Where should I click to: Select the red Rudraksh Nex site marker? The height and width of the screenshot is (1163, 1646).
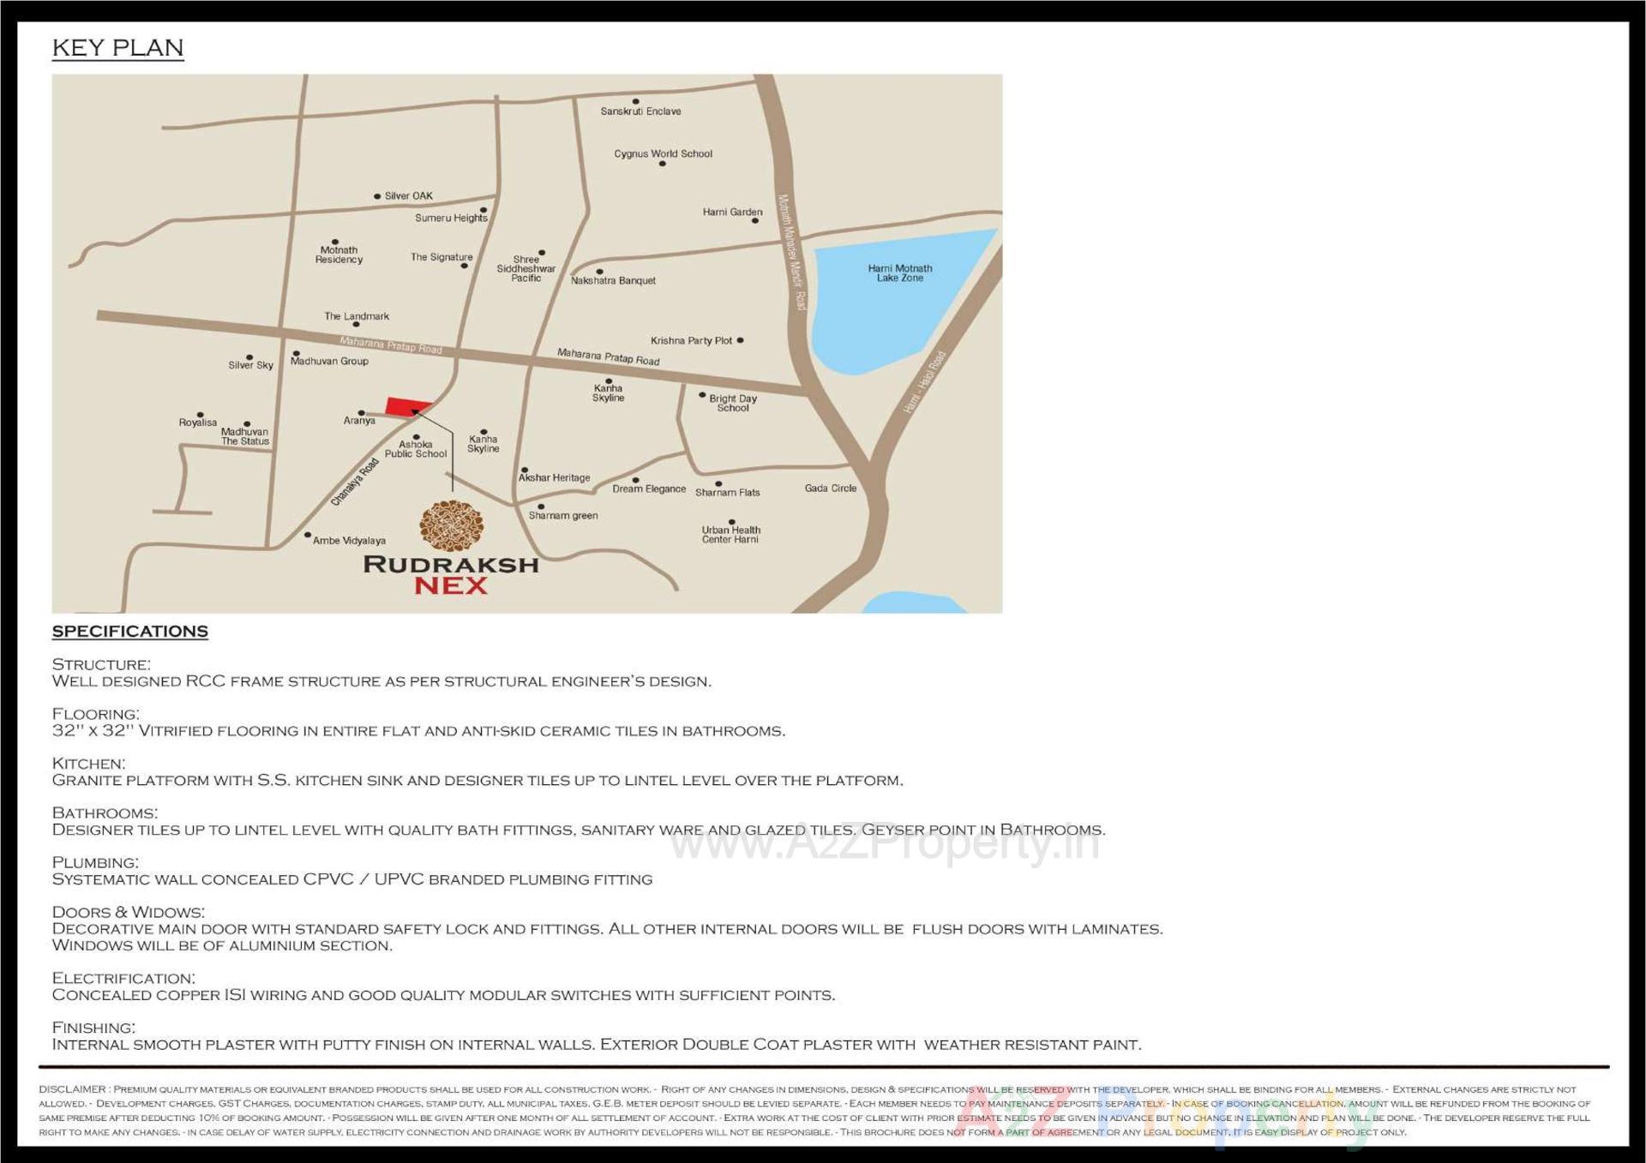[403, 406]
